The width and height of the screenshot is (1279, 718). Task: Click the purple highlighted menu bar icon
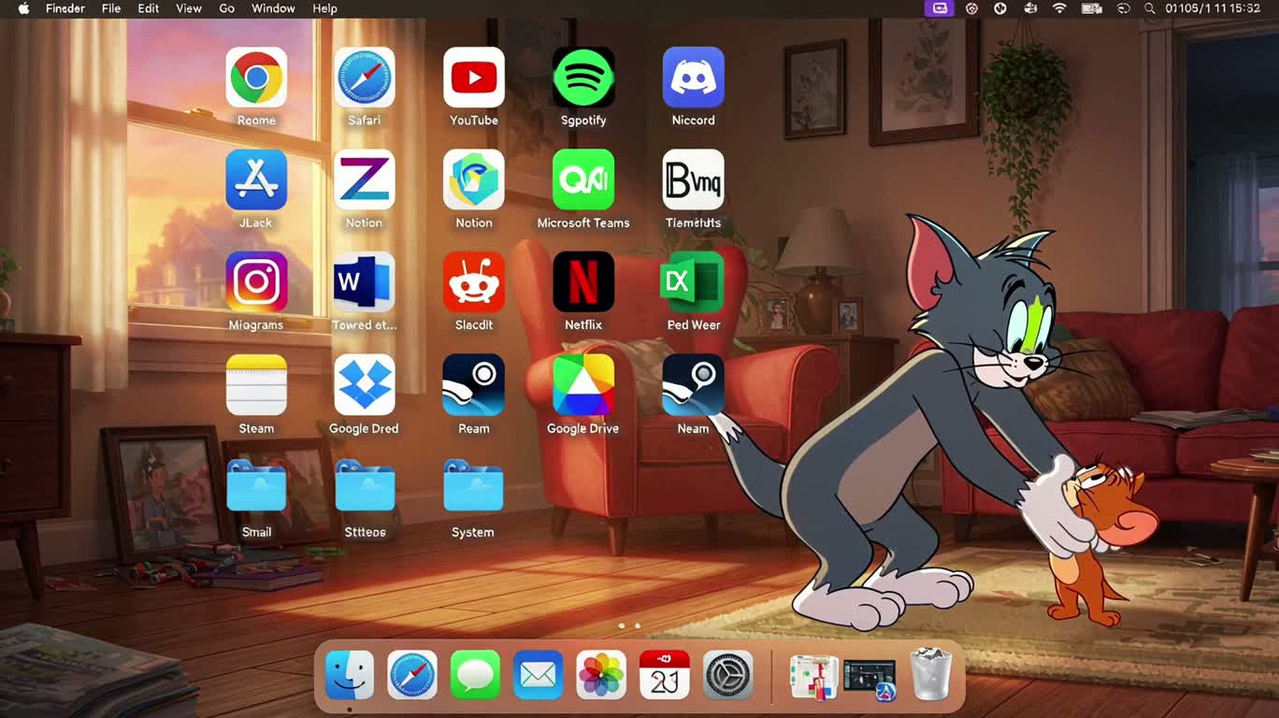click(x=940, y=8)
